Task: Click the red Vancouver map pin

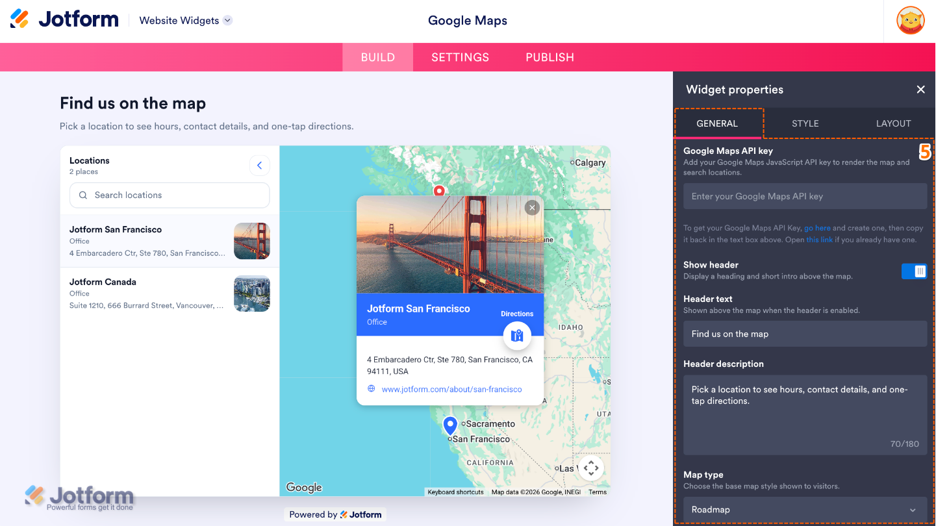Action: pyautogui.click(x=439, y=191)
